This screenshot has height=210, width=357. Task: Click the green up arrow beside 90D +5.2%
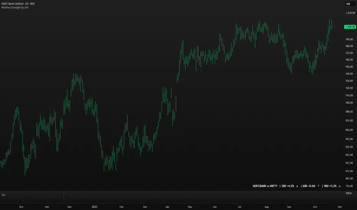(339, 186)
